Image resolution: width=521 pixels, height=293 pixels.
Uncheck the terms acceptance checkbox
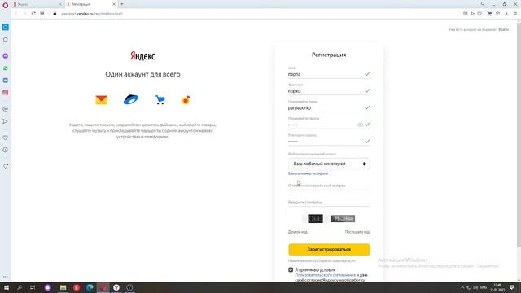pyautogui.click(x=291, y=269)
